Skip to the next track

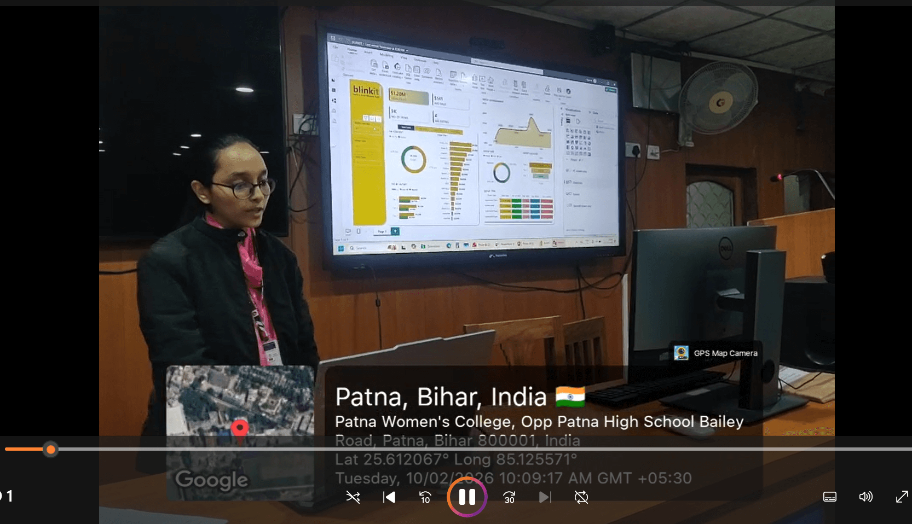[x=545, y=497]
